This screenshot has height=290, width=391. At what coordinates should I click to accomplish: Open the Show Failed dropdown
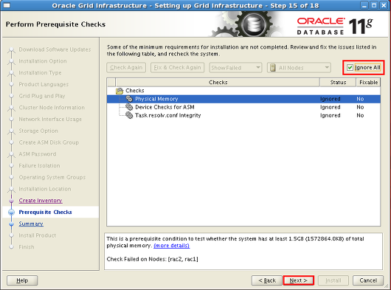tap(235, 68)
